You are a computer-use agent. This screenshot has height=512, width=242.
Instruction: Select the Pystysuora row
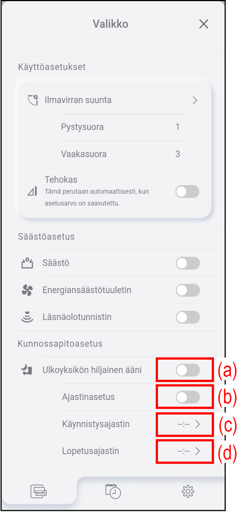(x=124, y=127)
